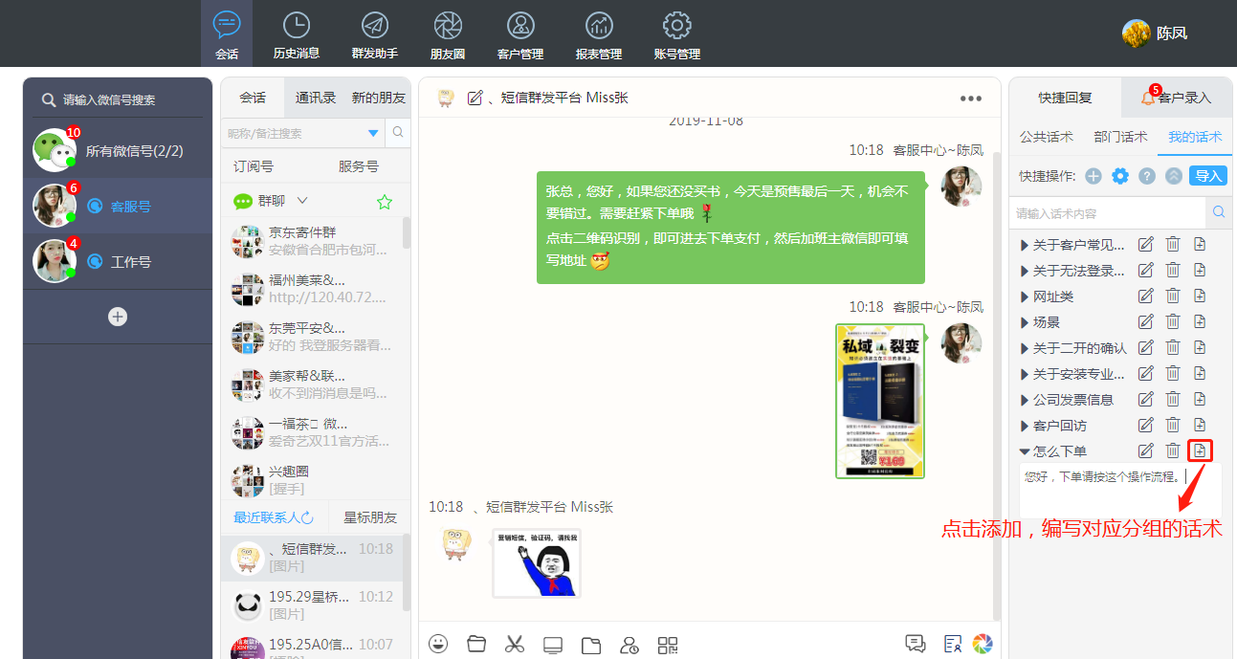1237x659 pixels.
Task: Switch to the 通讯录 contacts tab
Action: coord(316,98)
